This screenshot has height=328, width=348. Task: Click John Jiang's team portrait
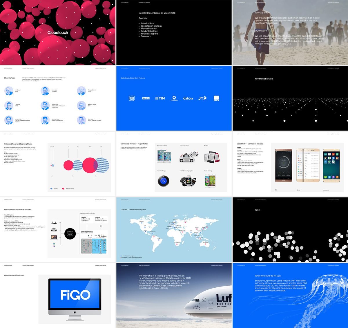[45, 91]
